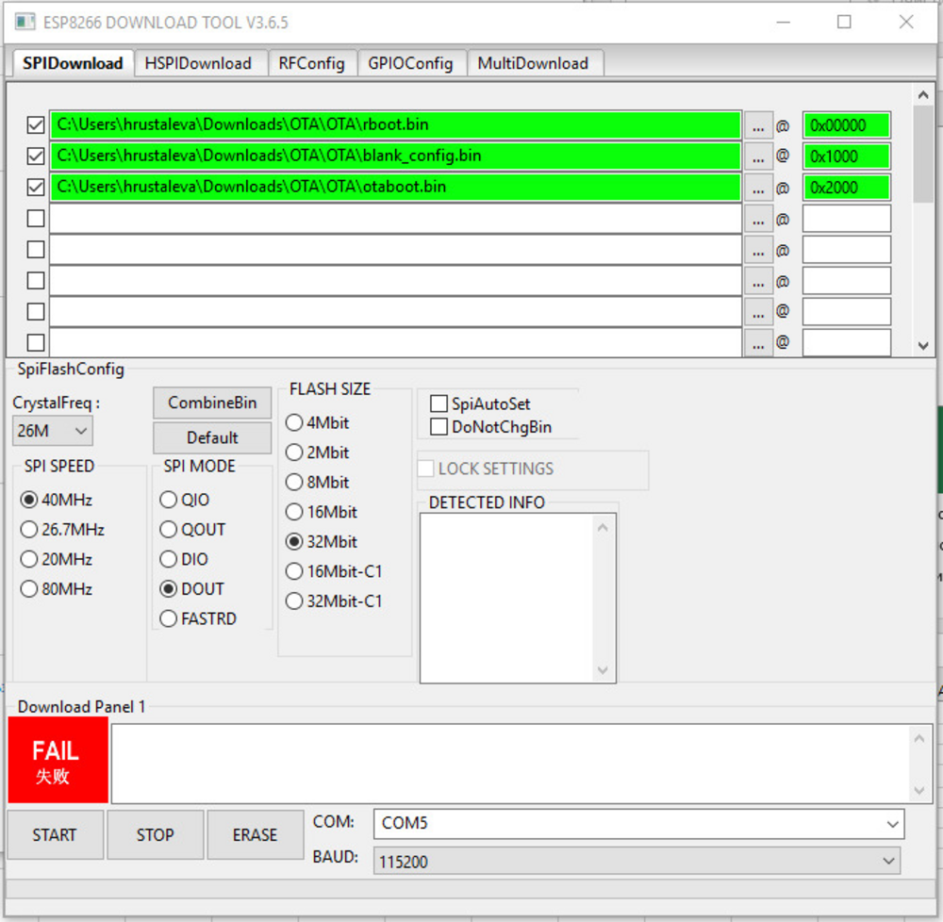This screenshot has height=922, width=943.
Task: Click the blank_config.bin file path field
Action: pyautogui.click(x=395, y=156)
